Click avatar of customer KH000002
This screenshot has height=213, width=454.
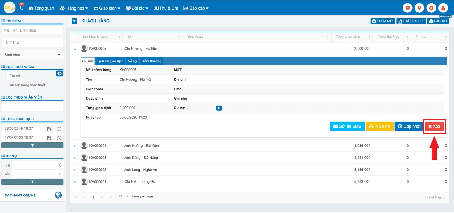pyautogui.click(x=84, y=170)
